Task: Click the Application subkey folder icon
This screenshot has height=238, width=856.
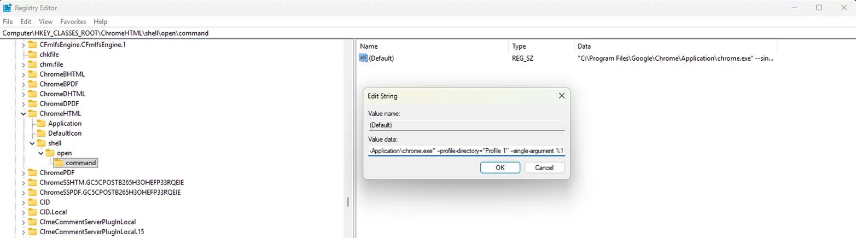Action: coord(42,124)
